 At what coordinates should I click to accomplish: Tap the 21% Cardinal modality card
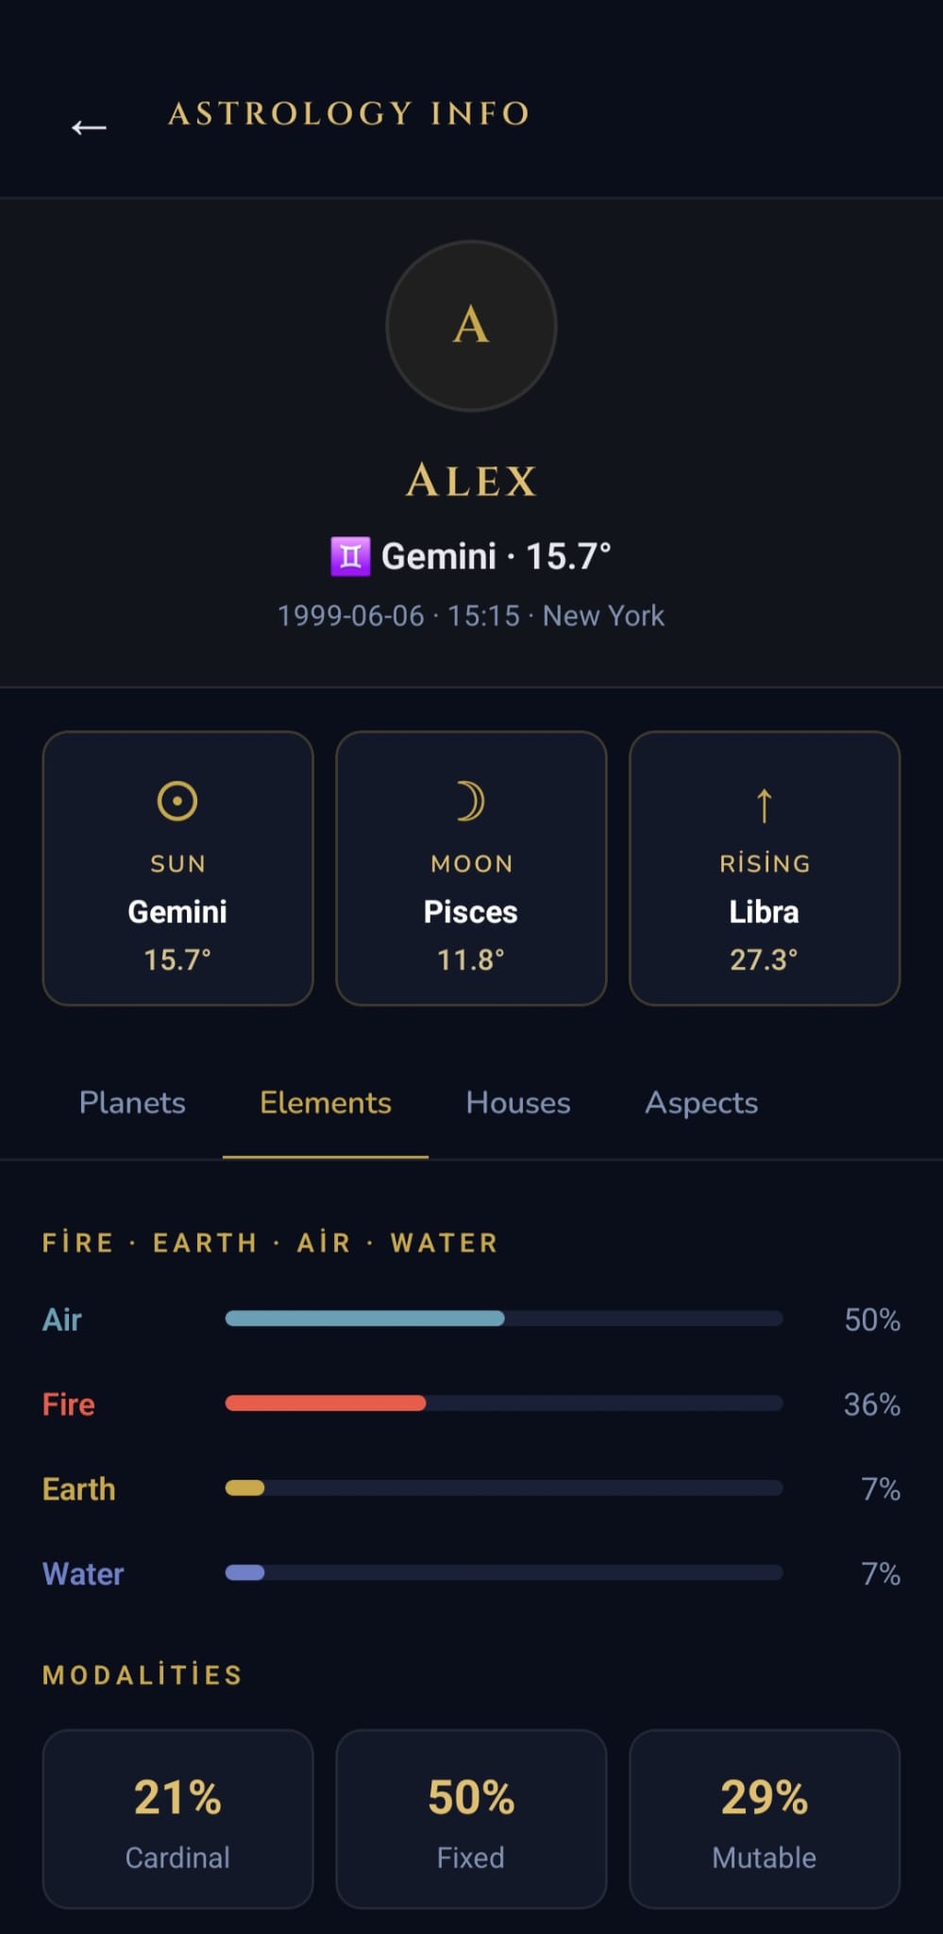pyautogui.click(x=177, y=1819)
